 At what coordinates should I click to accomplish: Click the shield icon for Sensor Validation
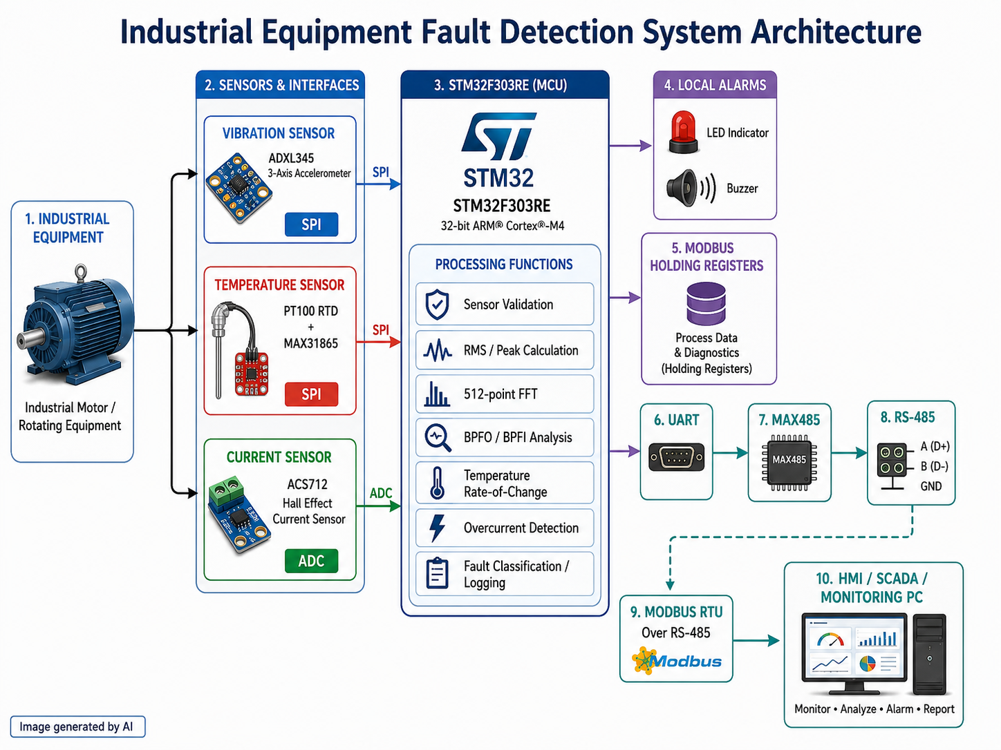pyautogui.click(x=437, y=305)
